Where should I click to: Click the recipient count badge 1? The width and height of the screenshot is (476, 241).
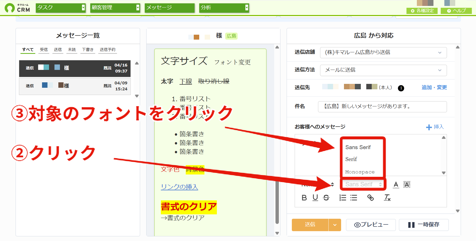click(x=401, y=88)
